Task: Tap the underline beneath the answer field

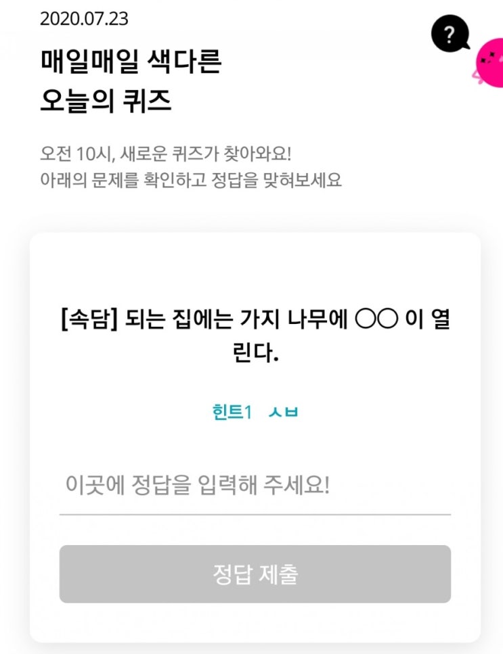Action: coord(255,515)
